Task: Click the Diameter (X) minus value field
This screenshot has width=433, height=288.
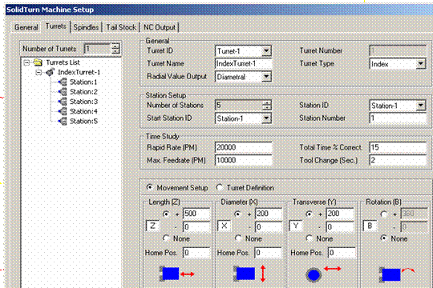Action: coord(269,227)
